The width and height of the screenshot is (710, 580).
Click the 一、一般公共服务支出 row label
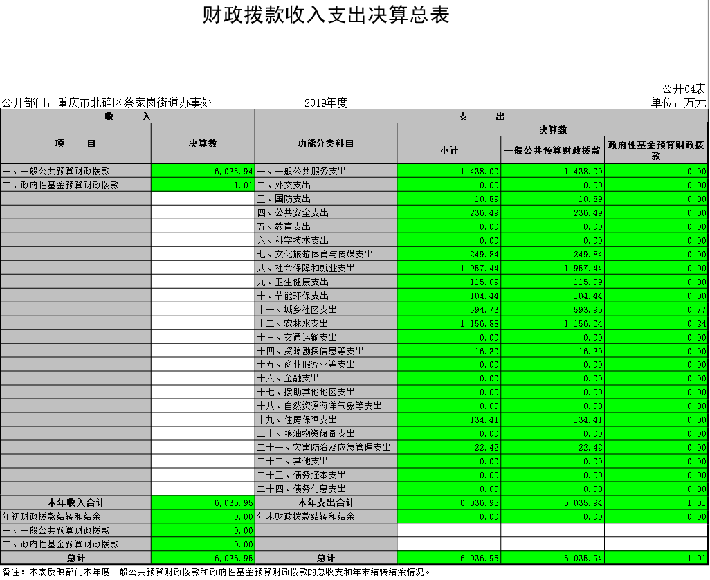(x=302, y=172)
